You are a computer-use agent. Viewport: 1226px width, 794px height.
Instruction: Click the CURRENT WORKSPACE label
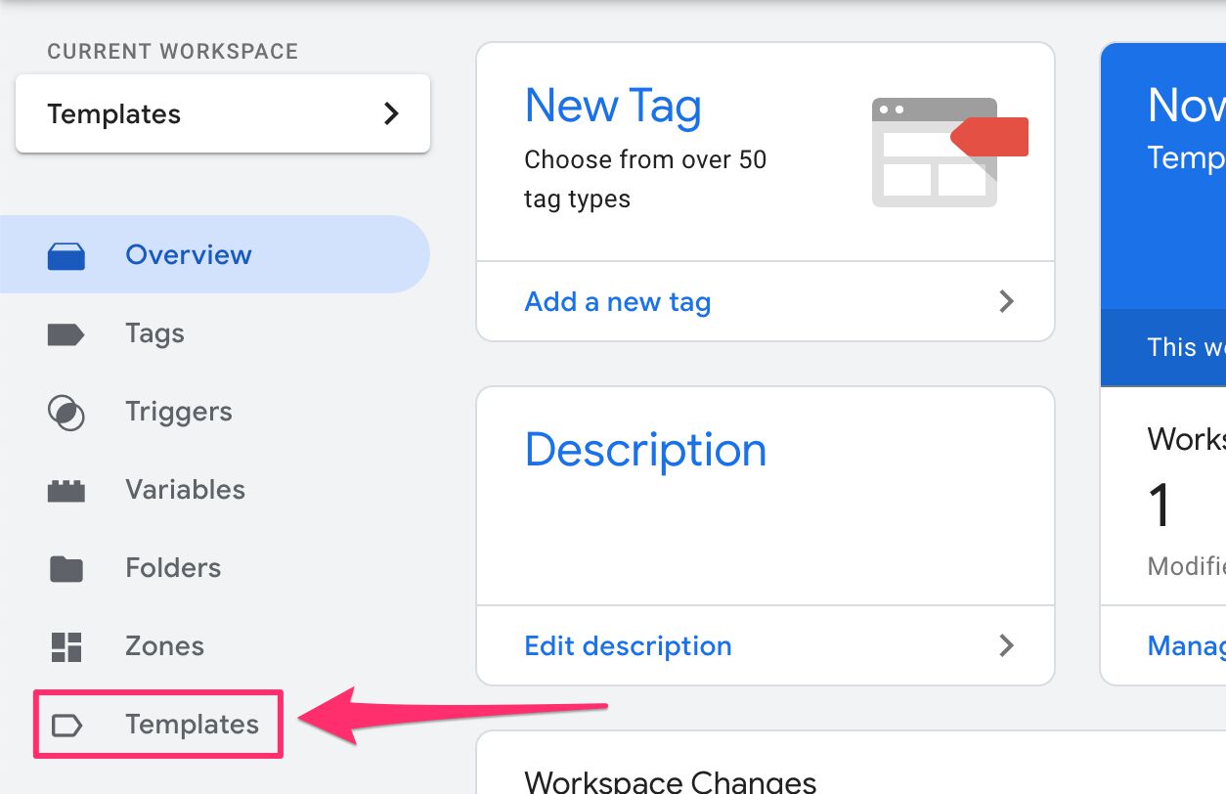click(x=173, y=52)
